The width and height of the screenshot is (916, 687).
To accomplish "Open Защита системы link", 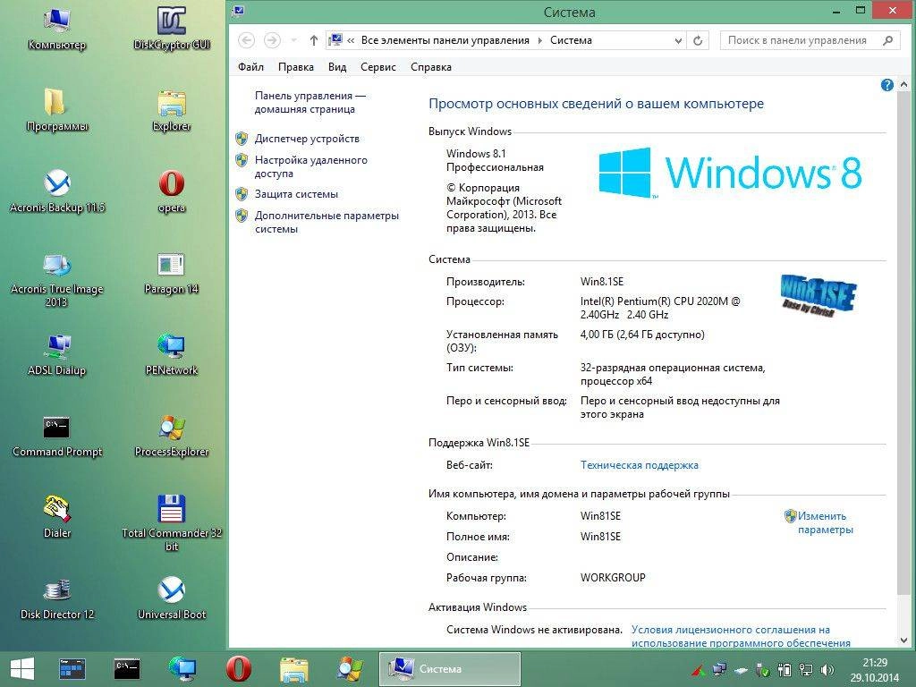I will pos(296,194).
